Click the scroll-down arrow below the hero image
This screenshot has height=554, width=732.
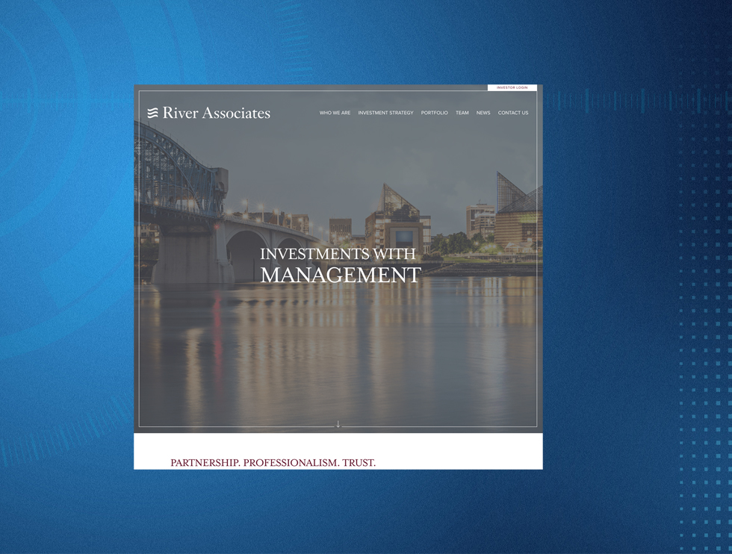(338, 424)
